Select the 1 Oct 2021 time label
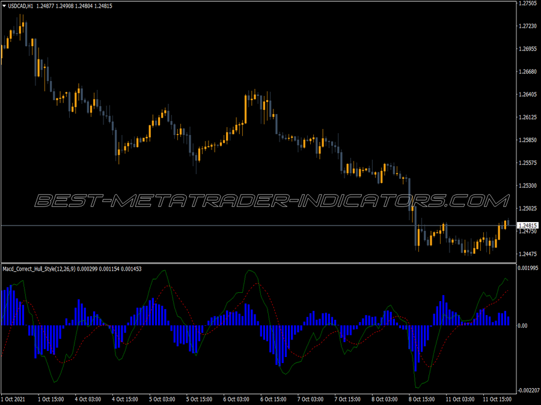This screenshot has height=405, width=541. point(13,399)
